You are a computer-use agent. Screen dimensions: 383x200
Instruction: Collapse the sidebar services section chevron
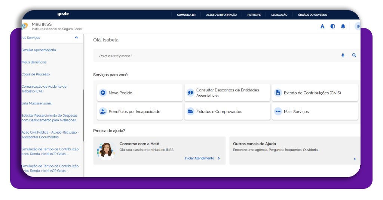coord(76,38)
